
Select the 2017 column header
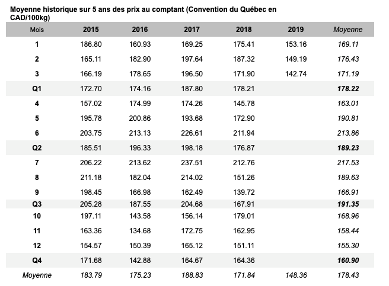click(192, 30)
